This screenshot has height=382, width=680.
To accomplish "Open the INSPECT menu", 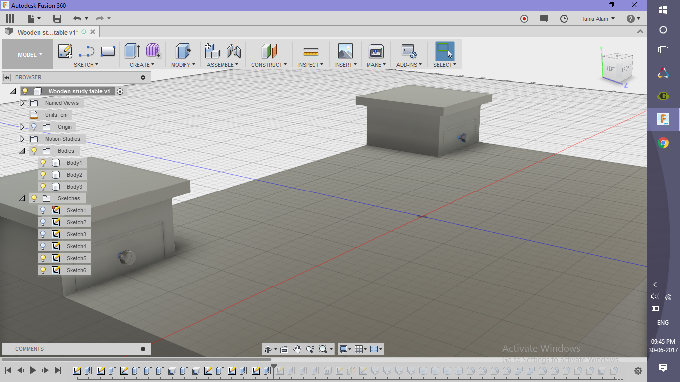I will (x=311, y=65).
